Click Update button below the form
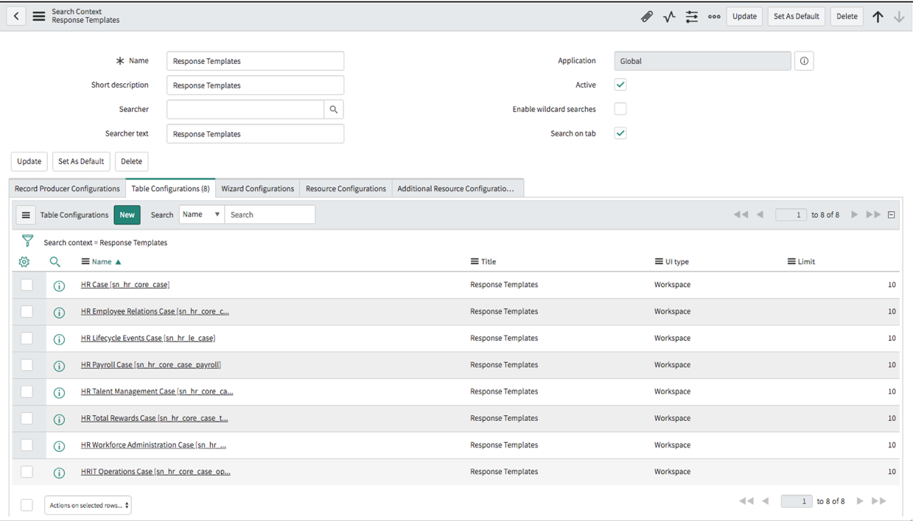This screenshot has height=521, width=913. (29, 161)
